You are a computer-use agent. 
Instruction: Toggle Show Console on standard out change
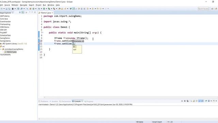tap(200, 101)
